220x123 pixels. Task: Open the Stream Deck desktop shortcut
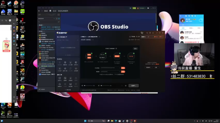tap(22, 4)
